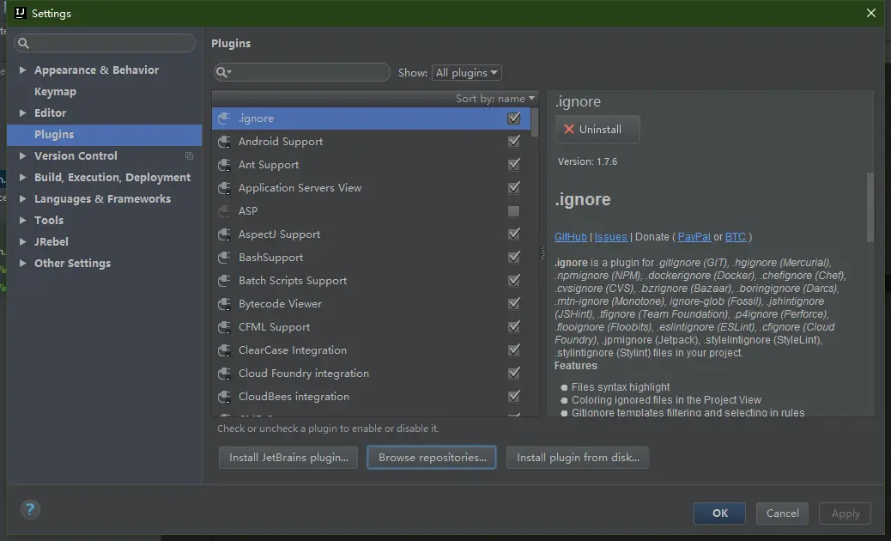Click the CloudBees integration plugin icon

[x=224, y=397]
